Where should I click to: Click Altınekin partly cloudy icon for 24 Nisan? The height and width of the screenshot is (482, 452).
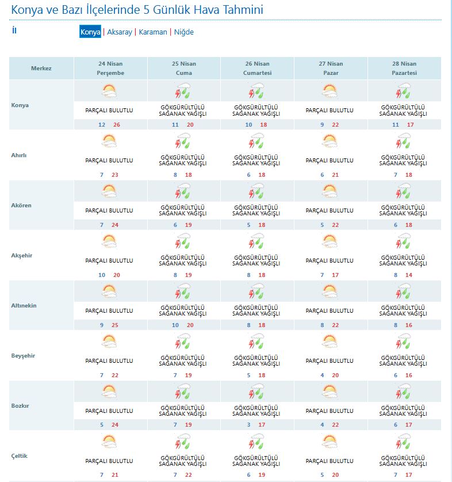click(109, 291)
